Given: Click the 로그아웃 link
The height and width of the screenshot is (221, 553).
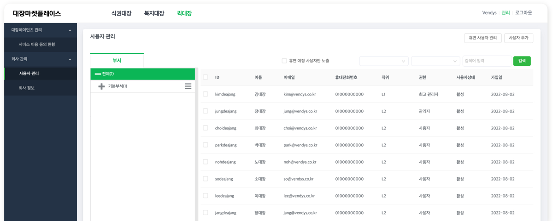Looking at the screenshot, I should pyautogui.click(x=524, y=13).
